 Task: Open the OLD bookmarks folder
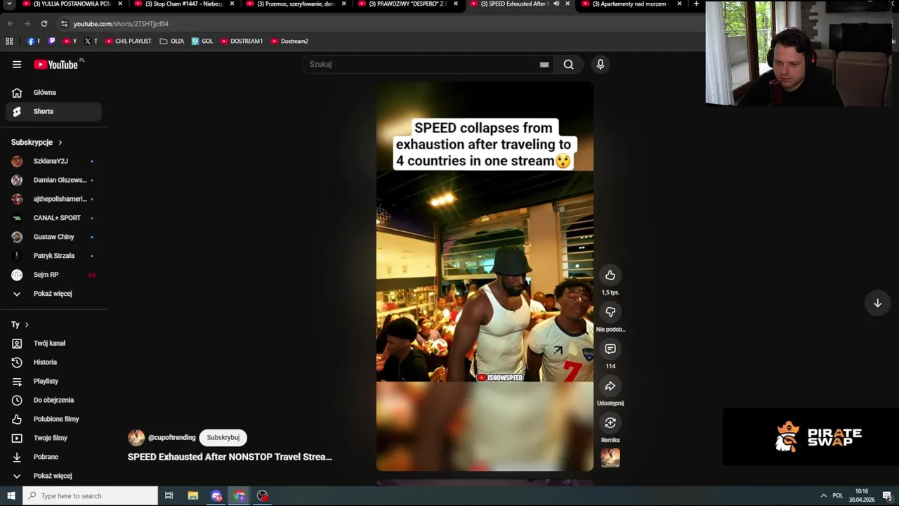pyautogui.click(x=172, y=41)
